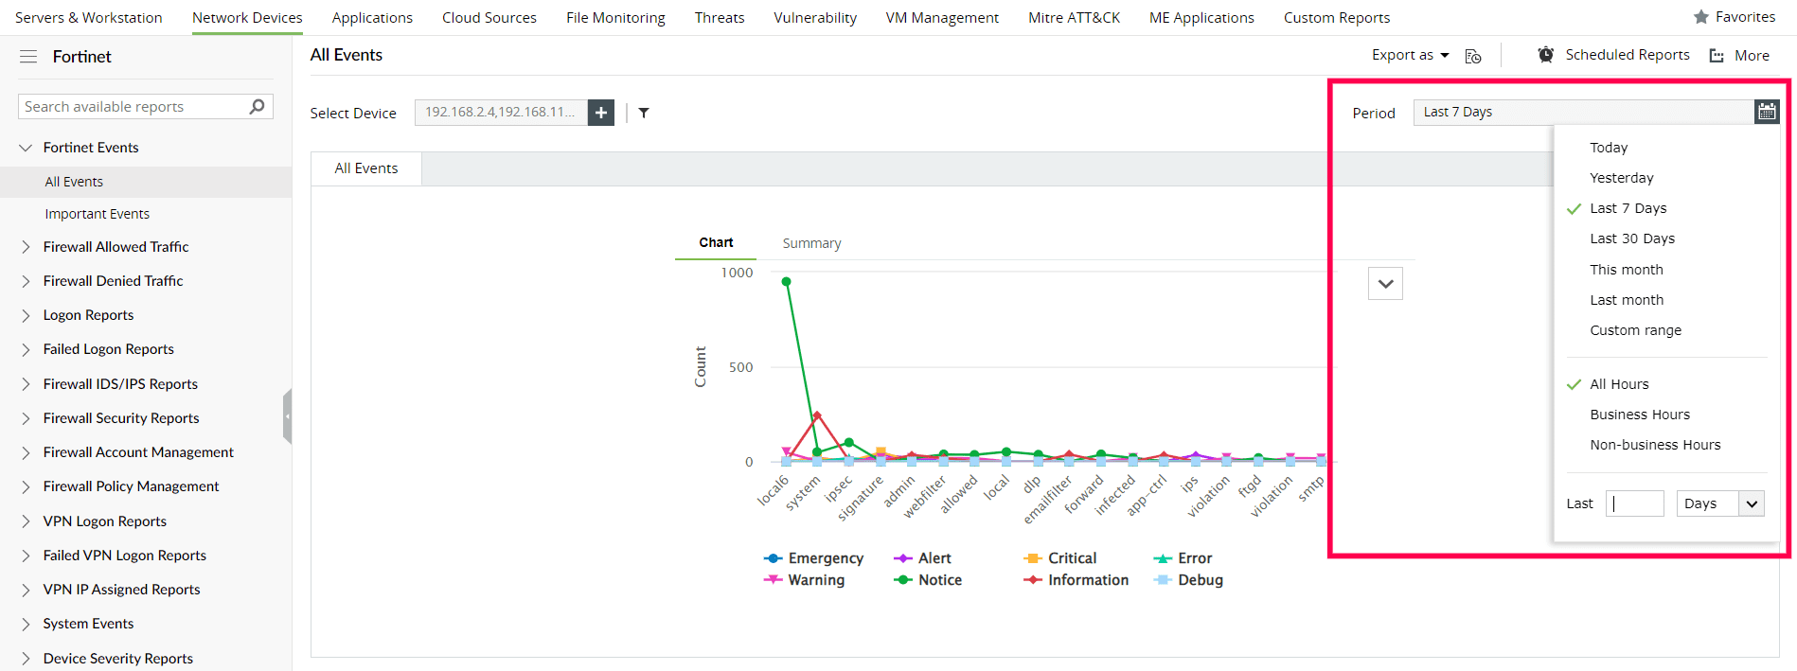Screen dimensions: 1797x671
Task: Click the plus icon to add device
Action: point(601,113)
